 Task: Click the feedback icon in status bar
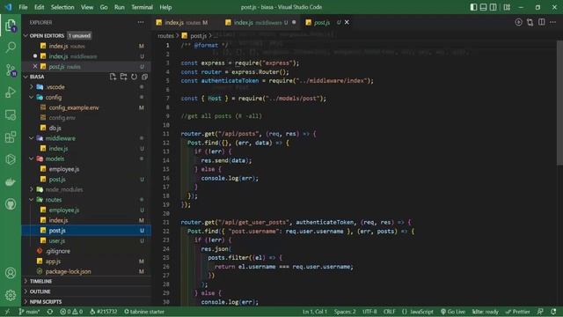tap(540, 312)
